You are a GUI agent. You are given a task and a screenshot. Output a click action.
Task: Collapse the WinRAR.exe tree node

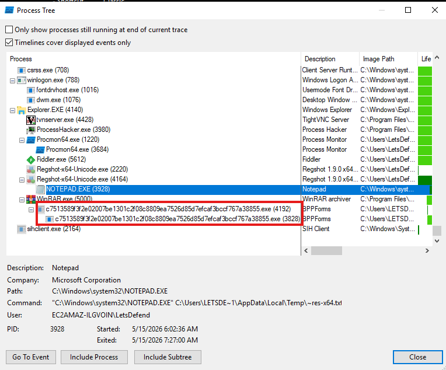[22, 200]
